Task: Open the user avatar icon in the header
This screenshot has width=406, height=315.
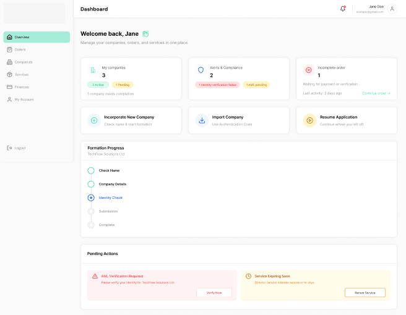Action: click(x=392, y=9)
